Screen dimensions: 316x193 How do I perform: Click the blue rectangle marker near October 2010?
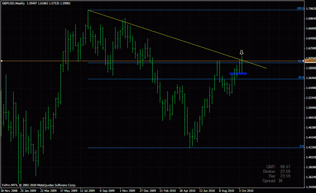[238, 74]
